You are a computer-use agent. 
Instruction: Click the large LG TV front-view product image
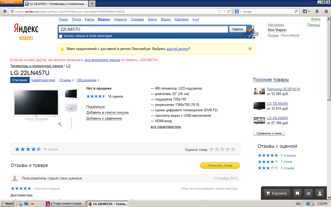(36, 105)
